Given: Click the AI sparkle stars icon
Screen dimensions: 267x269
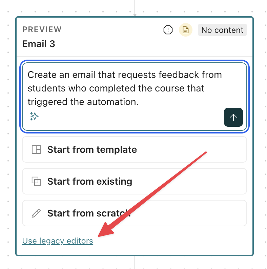Looking at the screenshot, I should click(34, 116).
